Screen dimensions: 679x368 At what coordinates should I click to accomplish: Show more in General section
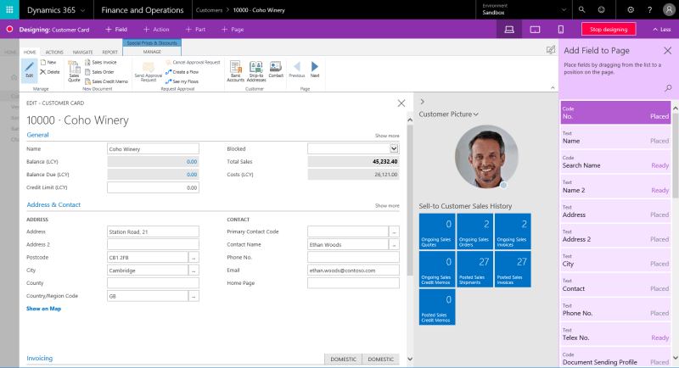coord(387,136)
